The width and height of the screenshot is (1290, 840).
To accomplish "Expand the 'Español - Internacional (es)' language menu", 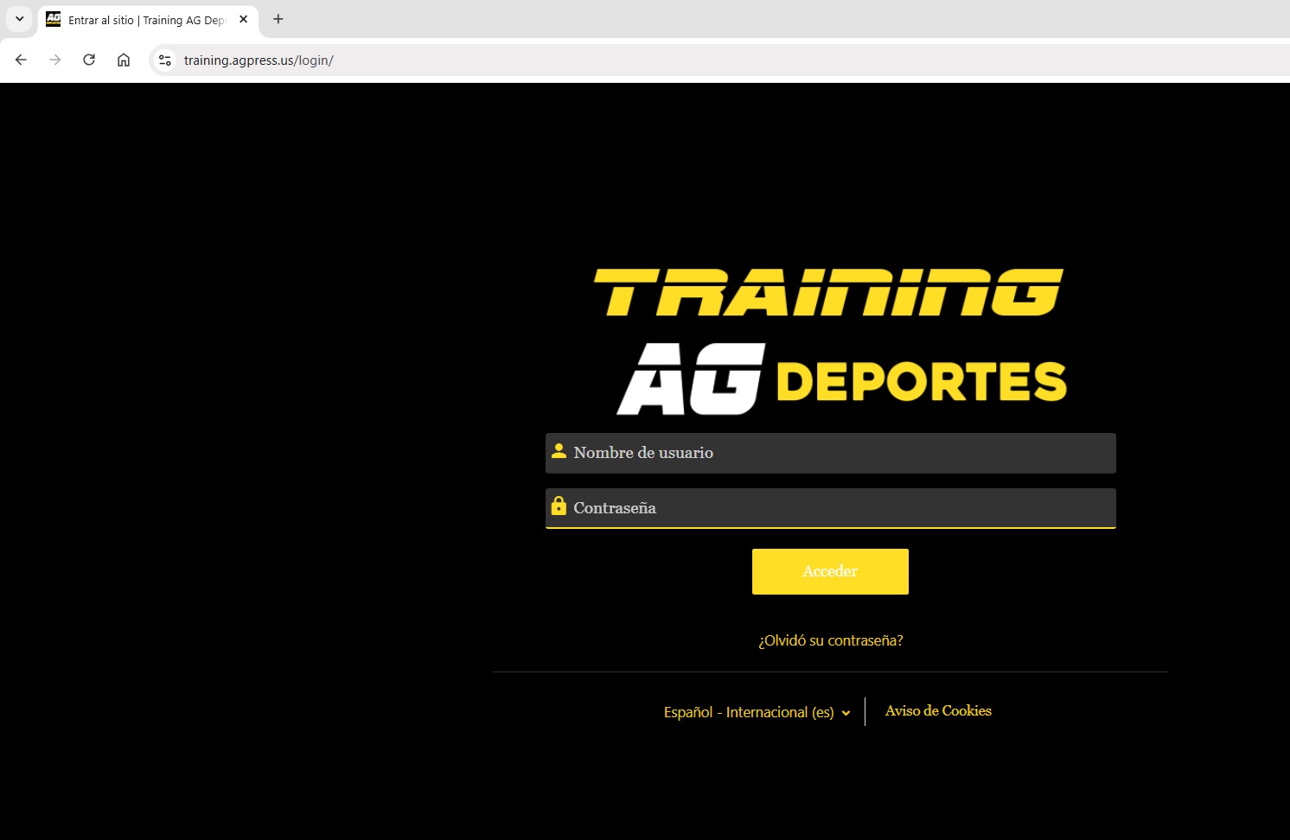I will (757, 712).
